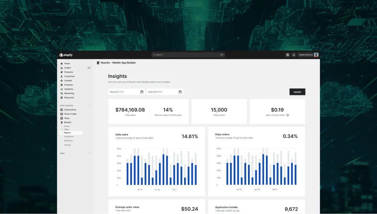Screen dimensions: 377x214
Task: Click the 0.34% Daily orders percentage
Action: (x=290, y=137)
